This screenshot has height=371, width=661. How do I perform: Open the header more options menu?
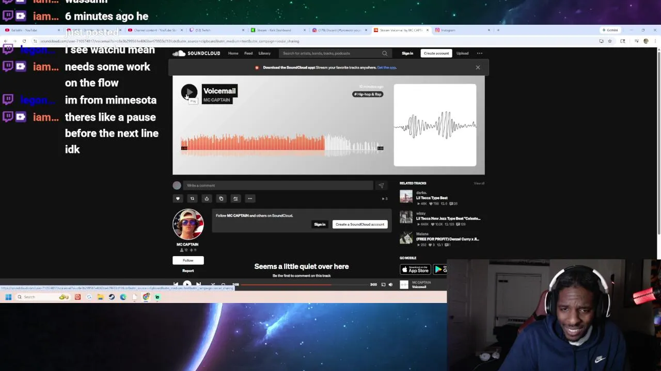(480, 53)
